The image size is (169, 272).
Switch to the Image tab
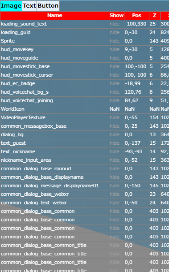point(11,6)
